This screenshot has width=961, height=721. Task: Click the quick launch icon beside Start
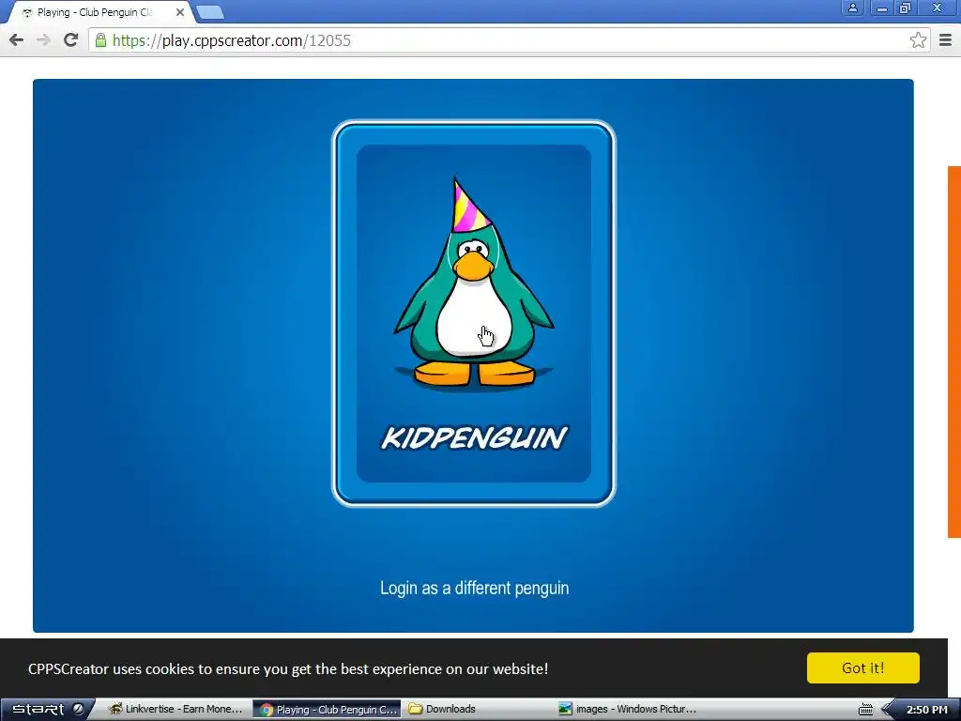79,710
